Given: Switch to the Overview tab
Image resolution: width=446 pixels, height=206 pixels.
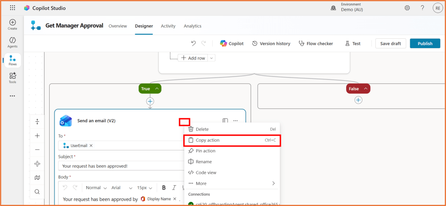Looking at the screenshot, I should pos(118,26).
